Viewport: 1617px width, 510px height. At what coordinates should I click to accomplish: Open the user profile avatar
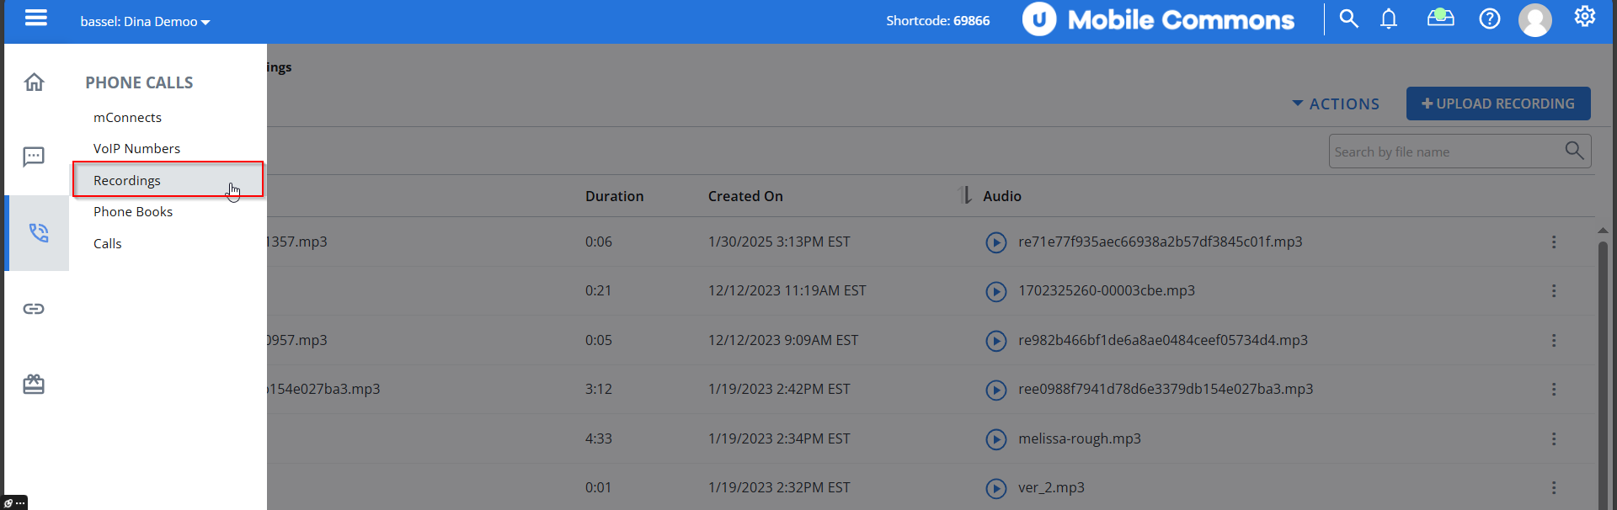1534,20
